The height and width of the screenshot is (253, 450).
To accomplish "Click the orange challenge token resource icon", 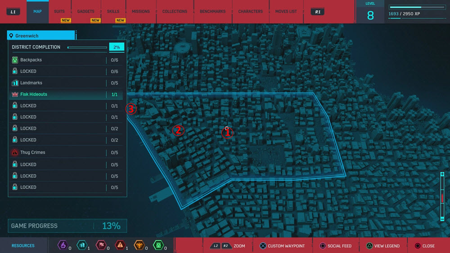I will pos(139,245).
